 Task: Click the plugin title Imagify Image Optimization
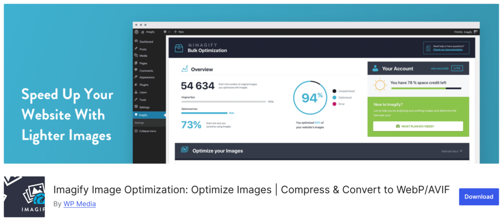(x=251, y=190)
